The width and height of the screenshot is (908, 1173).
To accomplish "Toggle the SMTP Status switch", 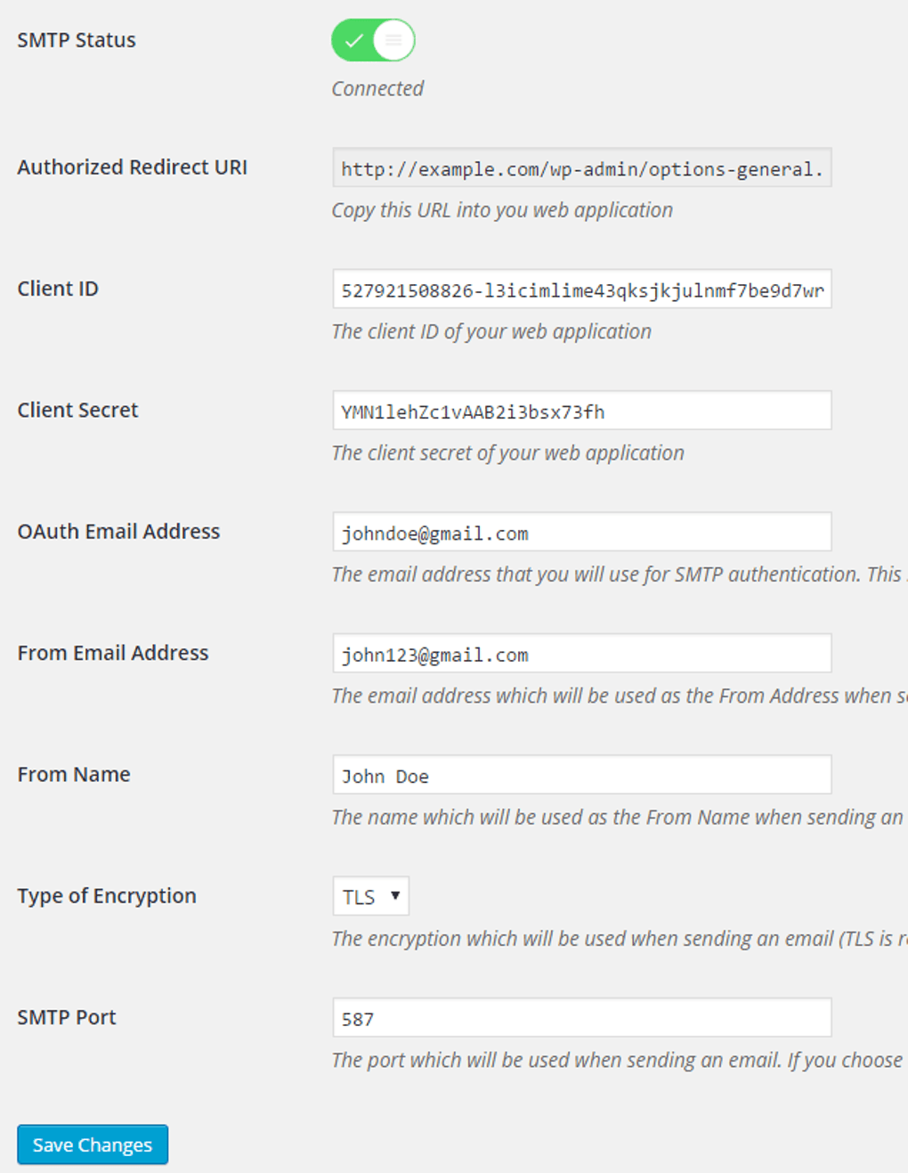I will [x=373, y=40].
